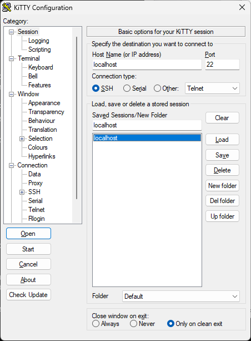Clear the saved session name
Viewport: 251px width, 341px height.
[x=222, y=118]
